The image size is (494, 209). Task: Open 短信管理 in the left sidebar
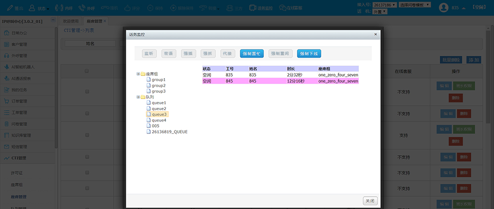tap(27, 147)
